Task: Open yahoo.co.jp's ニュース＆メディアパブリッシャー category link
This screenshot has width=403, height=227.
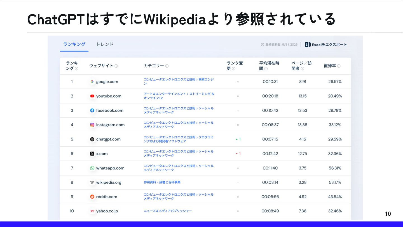Action: [x=168, y=211]
